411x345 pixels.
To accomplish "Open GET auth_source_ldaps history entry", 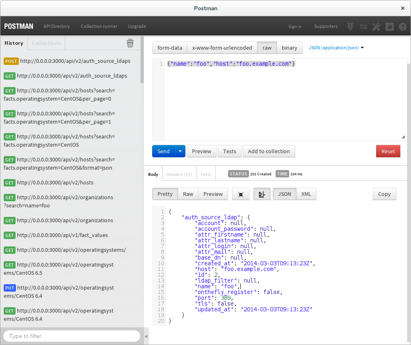I will (66, 76).
